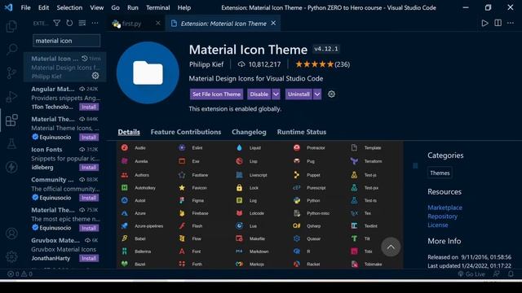Install Angular Material extension

[x=89, y=107]
